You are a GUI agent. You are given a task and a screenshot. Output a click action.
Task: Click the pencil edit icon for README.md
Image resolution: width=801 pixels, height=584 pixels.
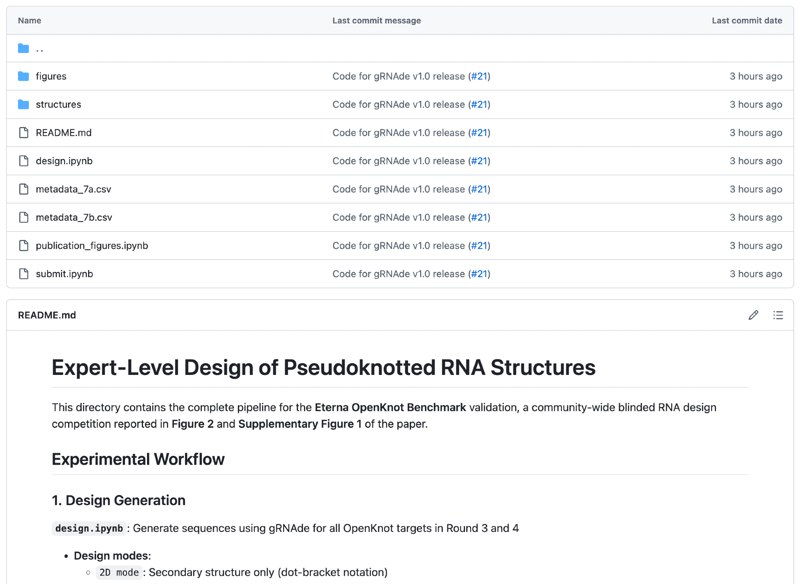753,315
